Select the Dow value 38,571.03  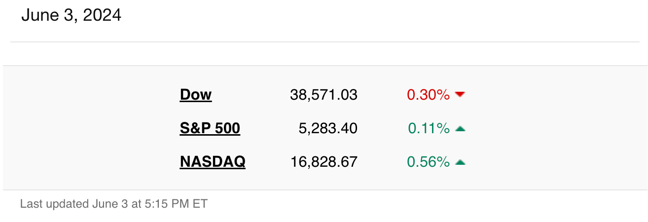[324, 95]
